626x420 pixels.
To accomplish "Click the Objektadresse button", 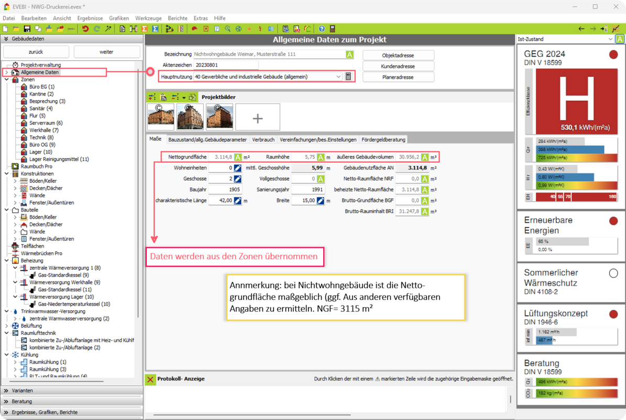I will click(x=398, y=55).
